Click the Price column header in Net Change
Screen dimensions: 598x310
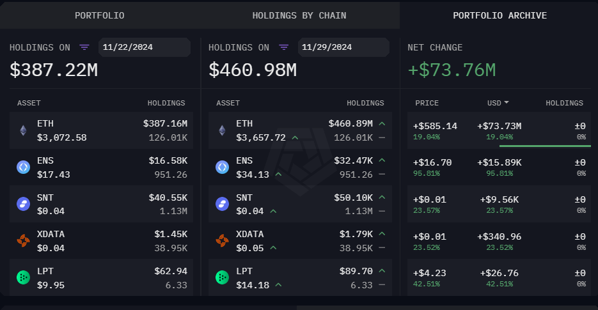coord(427,103)
